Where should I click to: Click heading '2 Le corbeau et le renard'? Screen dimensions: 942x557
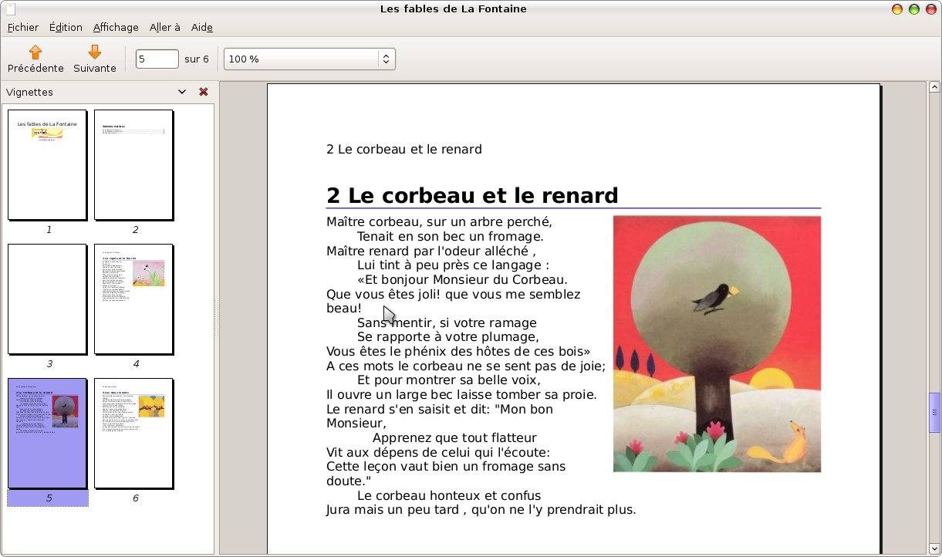(x=472, y=195)
